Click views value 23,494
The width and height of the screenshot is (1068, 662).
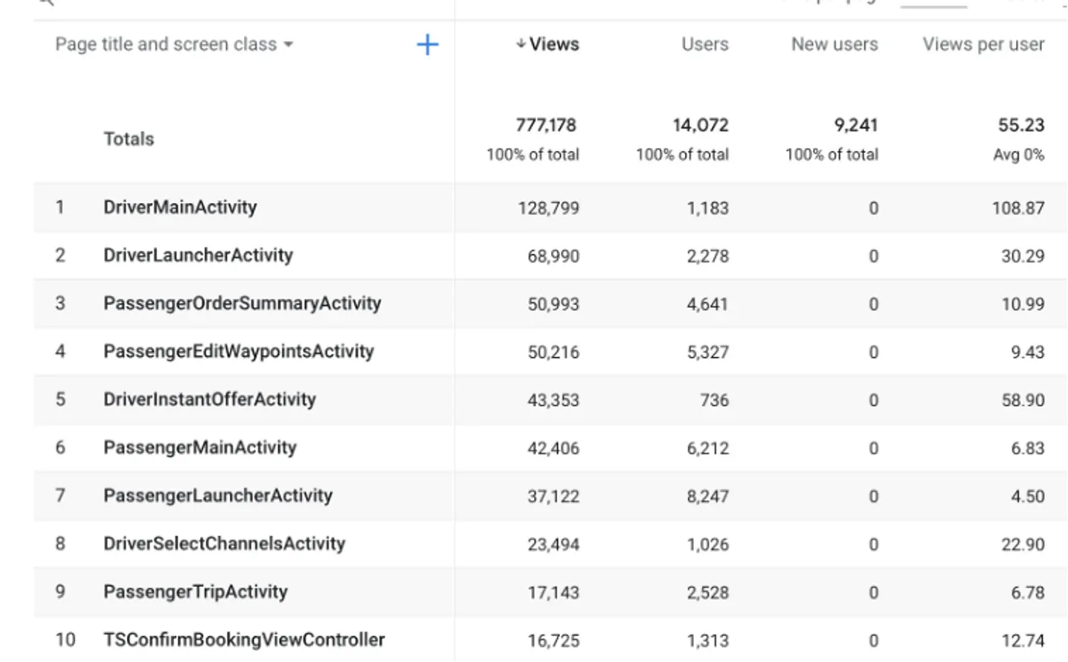553,544
